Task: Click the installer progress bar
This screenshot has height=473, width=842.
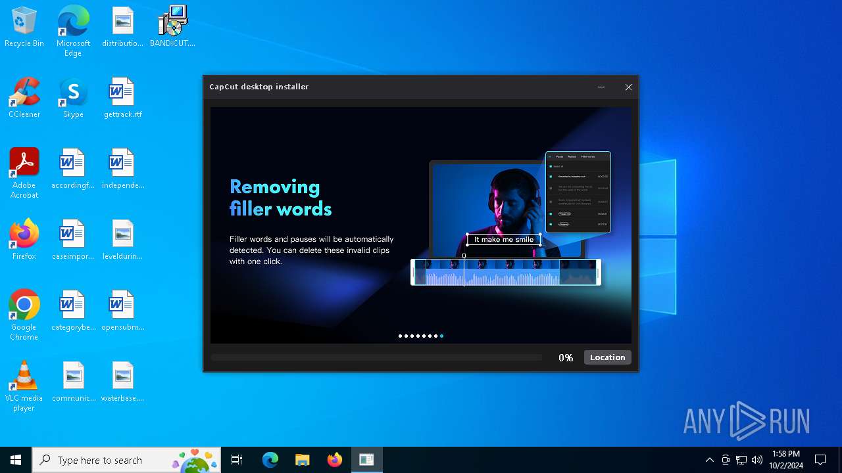Action: coord(376,357)
